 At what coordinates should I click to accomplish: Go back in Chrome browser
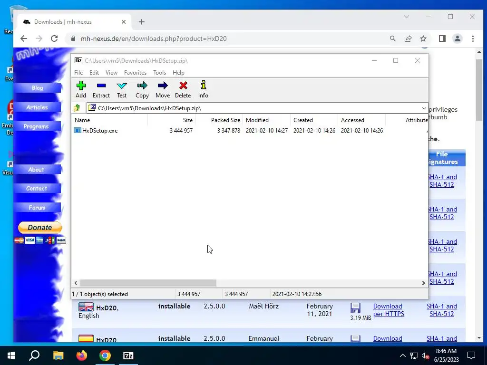point(24,38)
